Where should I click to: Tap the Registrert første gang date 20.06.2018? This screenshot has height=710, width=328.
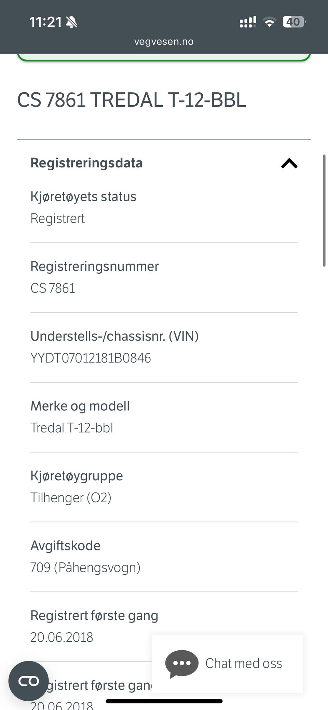(x=61, y=637)
